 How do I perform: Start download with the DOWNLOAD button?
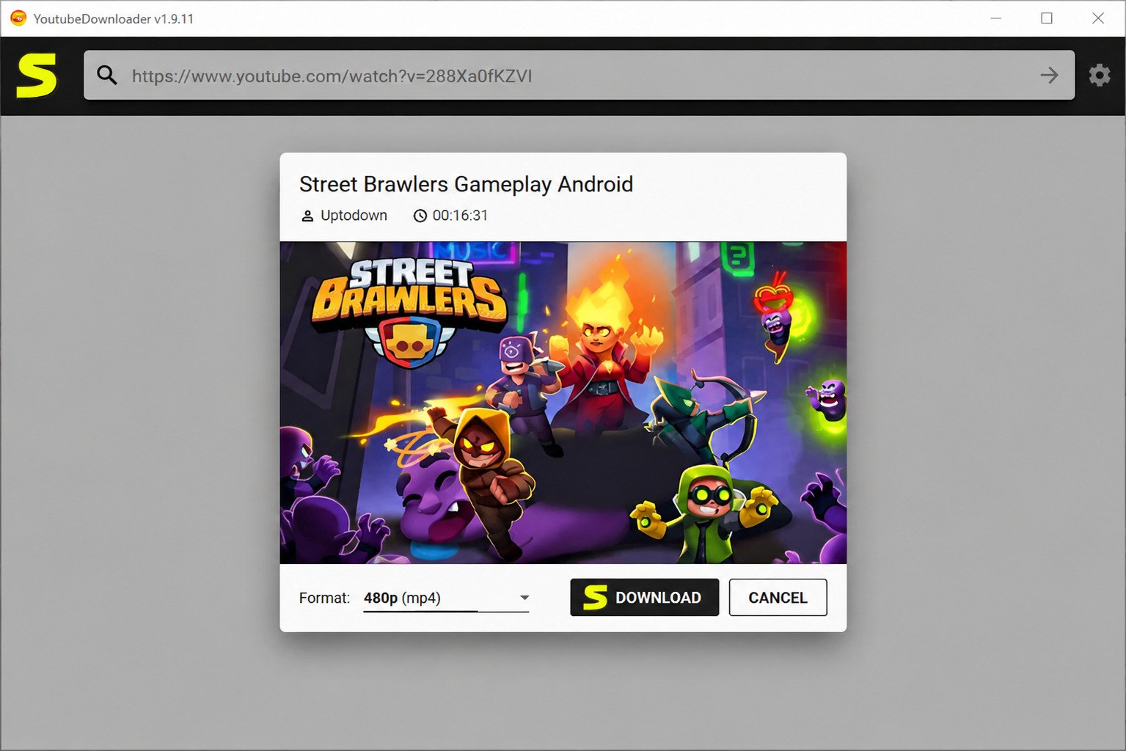pyautogui.click(x=644, y=598)
